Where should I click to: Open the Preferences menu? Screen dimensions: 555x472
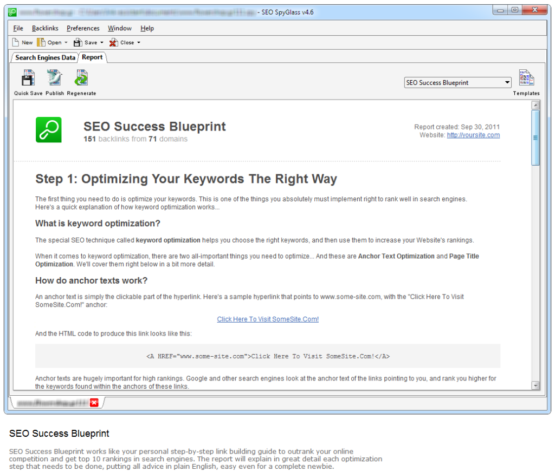(83, 28)
